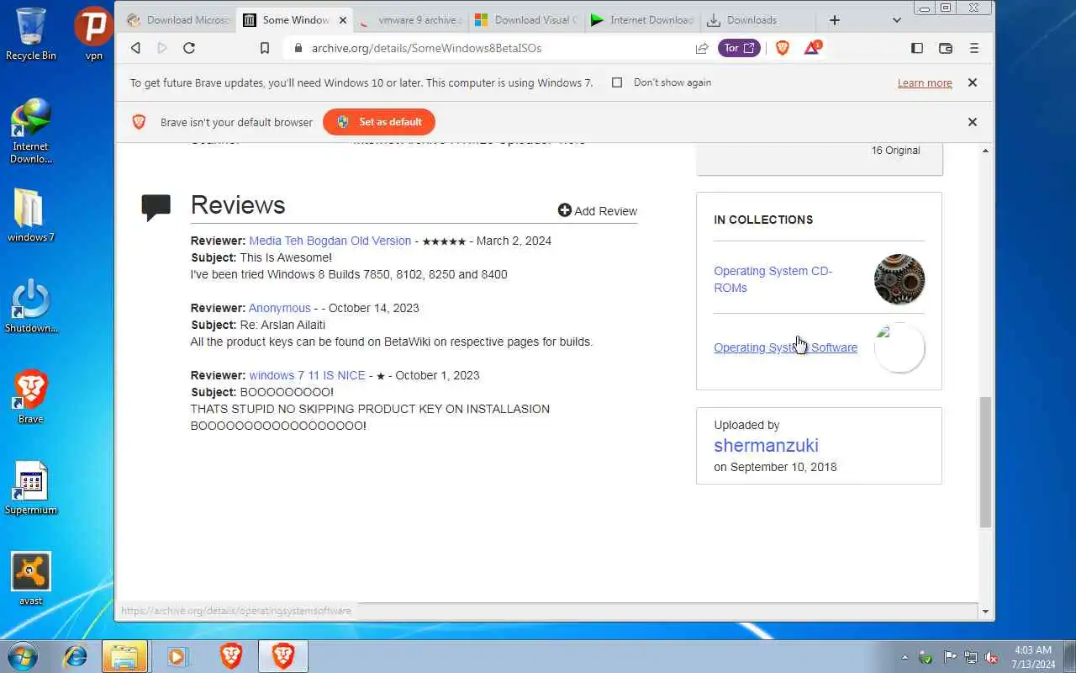Open the Action Center flag icon
Screen dimensions: 1076x673
[950, 657]
